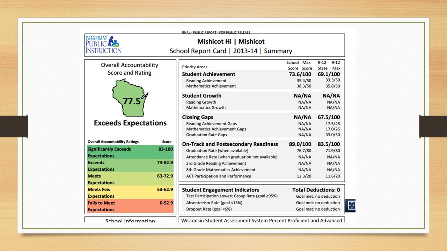Click the 'Graduation Rate (when available)' row label

pos(217,151)
